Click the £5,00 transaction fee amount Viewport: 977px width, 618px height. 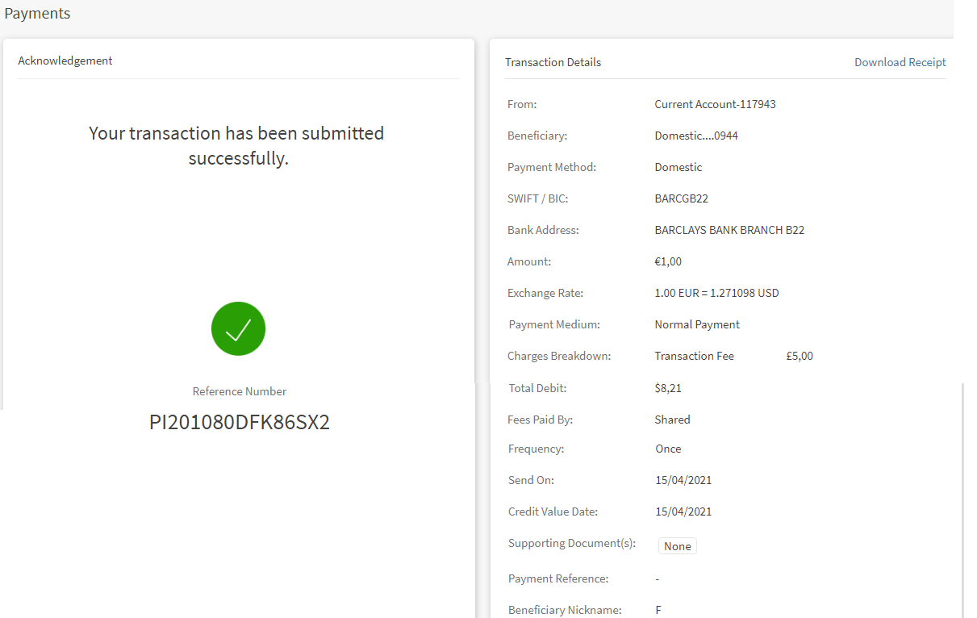coord(799,356)
